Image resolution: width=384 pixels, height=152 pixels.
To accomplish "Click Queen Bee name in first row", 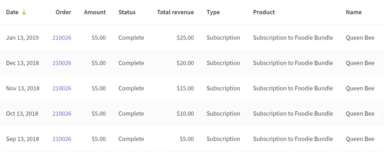I will click(360, 38).
